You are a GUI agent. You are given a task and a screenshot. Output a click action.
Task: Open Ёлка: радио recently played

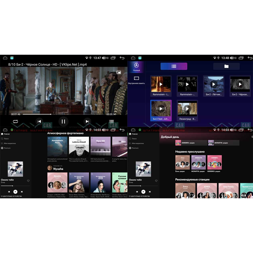[182, 164]
